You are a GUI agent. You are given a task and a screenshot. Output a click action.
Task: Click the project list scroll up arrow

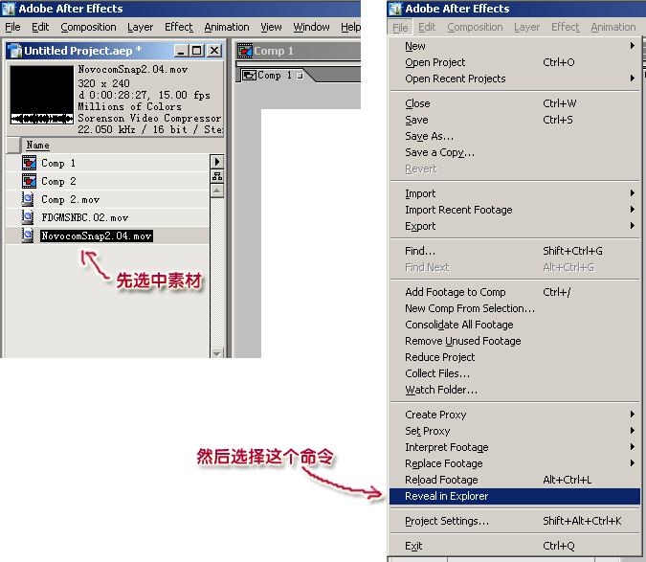point(216,191)
